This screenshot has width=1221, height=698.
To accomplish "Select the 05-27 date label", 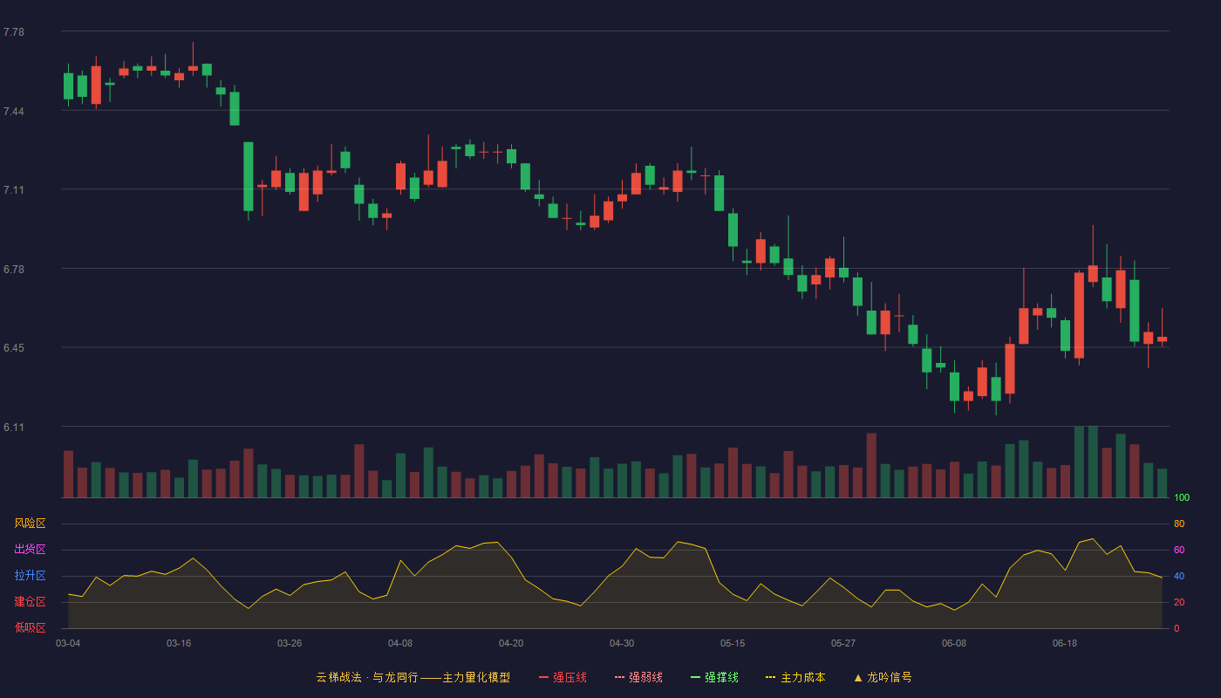I will coord(843,643).
